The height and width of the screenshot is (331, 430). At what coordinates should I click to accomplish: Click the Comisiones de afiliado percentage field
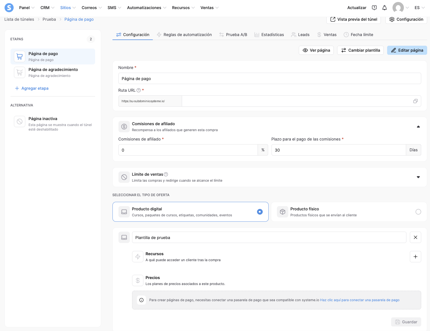pyautogui.click(x=188, y=150)
